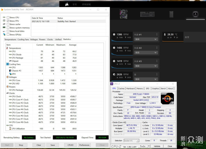Open the Memory tab in CPU-Z
This screenshot has width=206, height=149.
tap(140, 88)
